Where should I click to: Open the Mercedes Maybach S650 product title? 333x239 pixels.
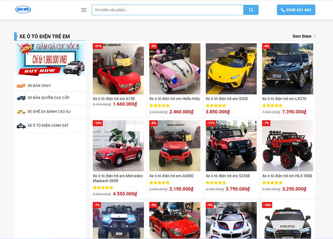[118, 178]
